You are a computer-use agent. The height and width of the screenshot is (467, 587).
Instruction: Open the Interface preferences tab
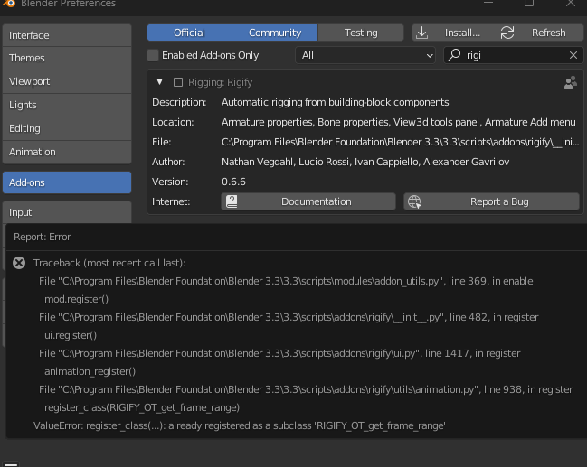(67, 35)
